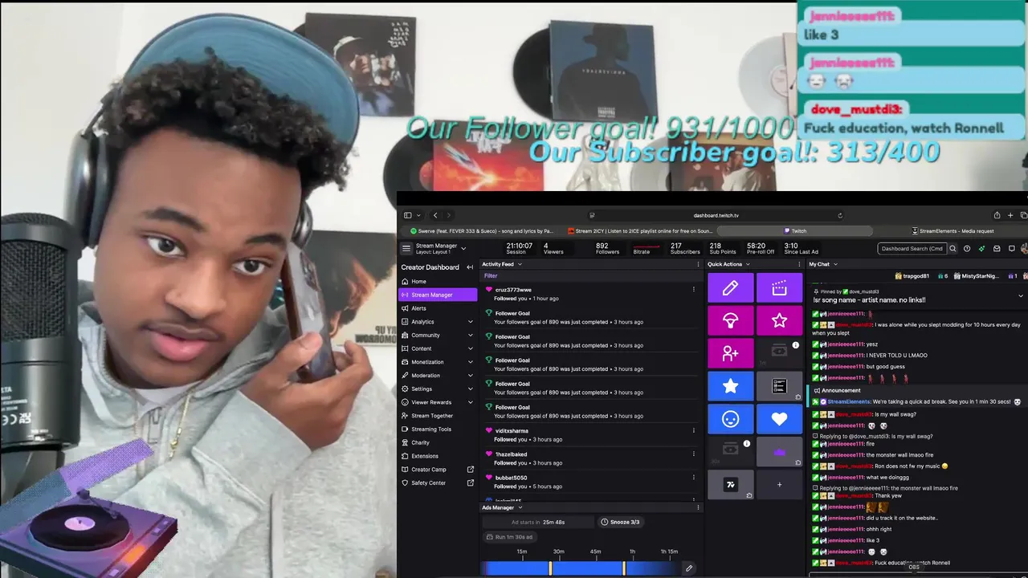Click the Filter link in Activity Feed

tap(491, 275)
